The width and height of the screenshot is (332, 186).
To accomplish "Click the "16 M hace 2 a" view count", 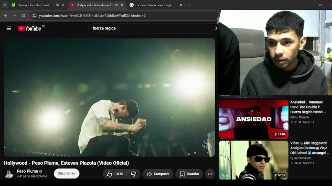I will tap(302, 163).
